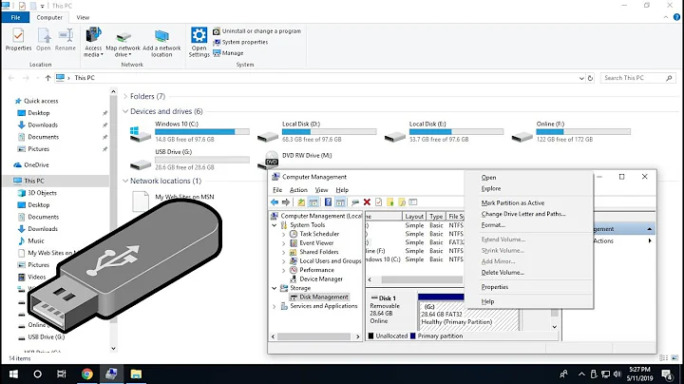Image resolution: width=684 pixels, height=384 pixels.
Task: Click the red X delete toolbar icon
Action: point(367,202)
